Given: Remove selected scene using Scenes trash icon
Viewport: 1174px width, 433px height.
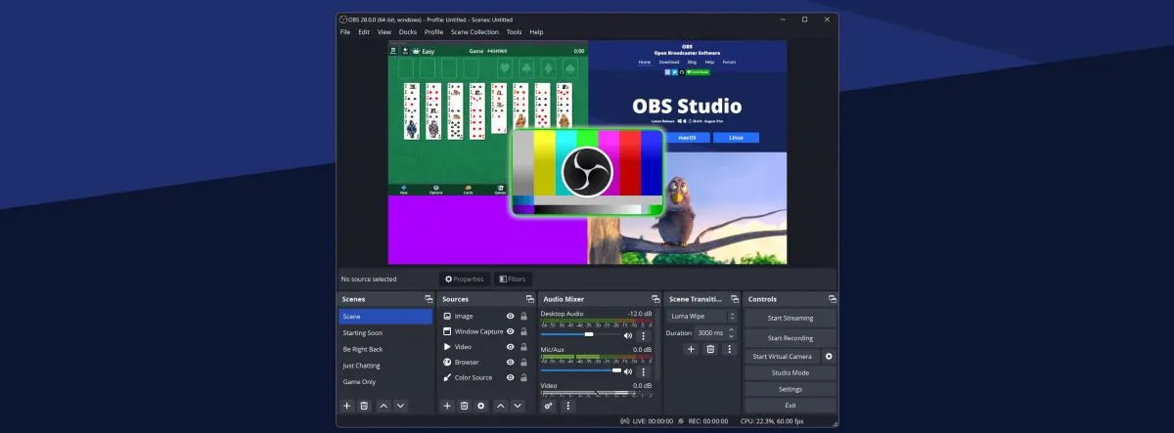Looking at the screenshot, I should click(x=364, y=405).
